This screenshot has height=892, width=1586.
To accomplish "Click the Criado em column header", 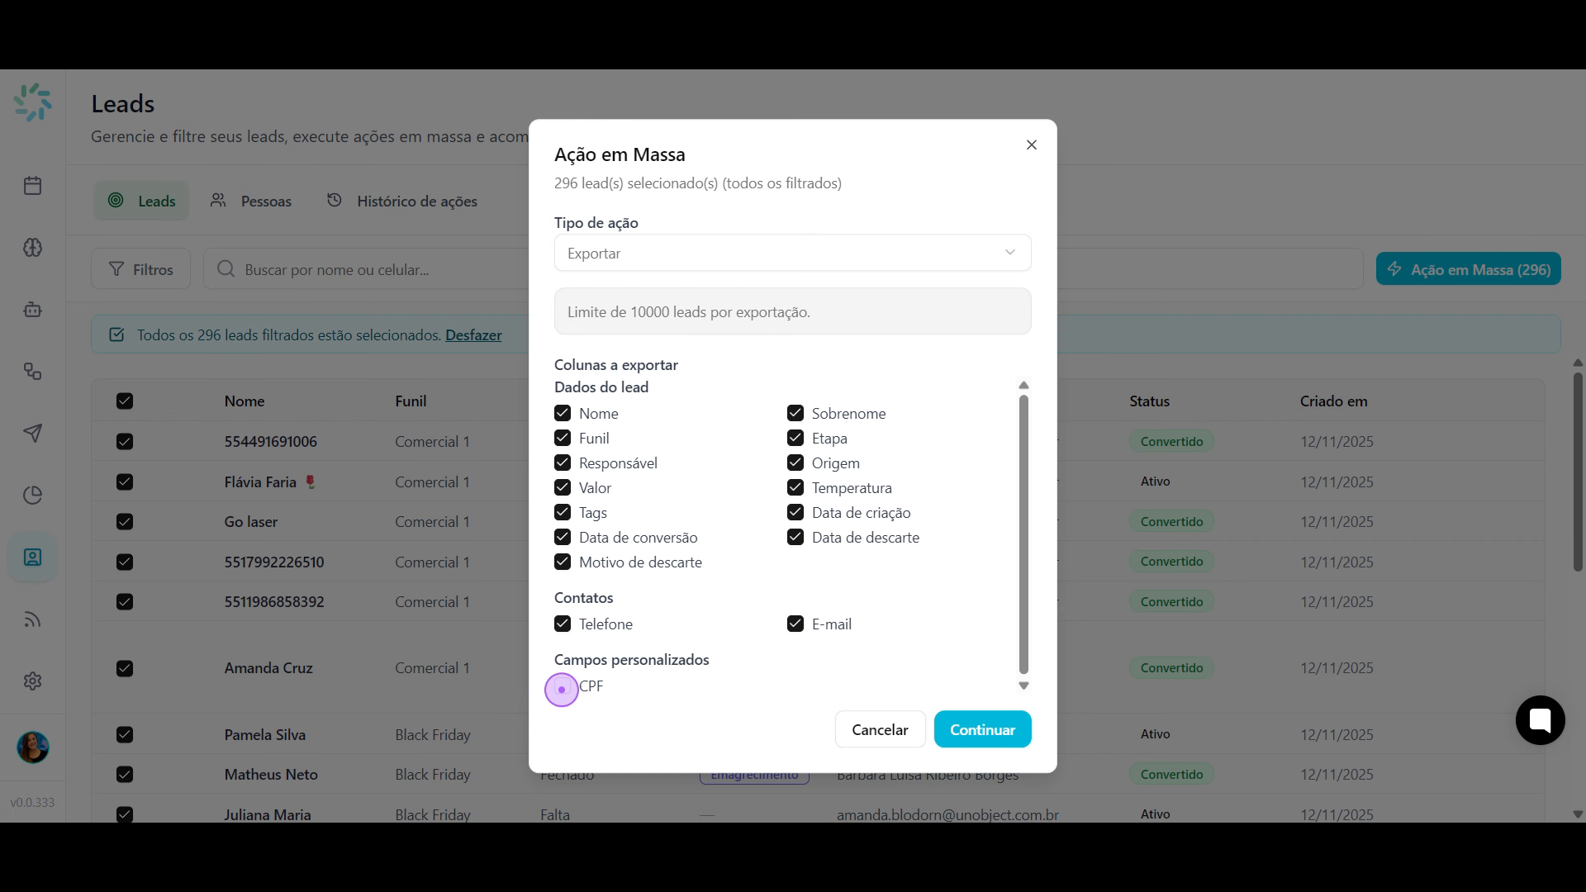I will (x=1333, y=401).
